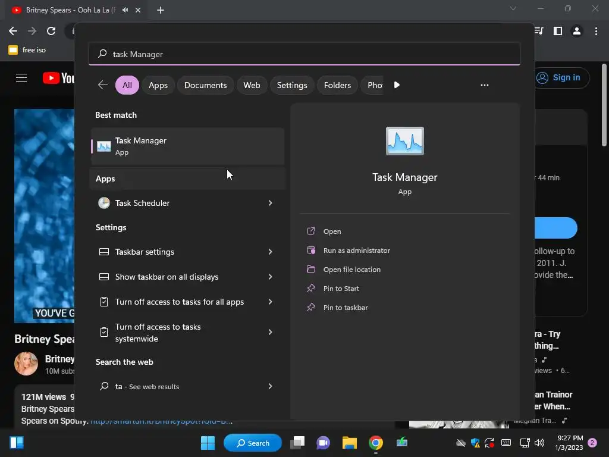Open the volume tray icon
The image size is (609, 457).
[x=539, y=443]
